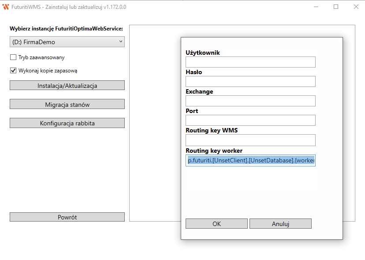
Task: Click the FuturitiWMS logo icon in title bar
Action: tap(6, 7)
